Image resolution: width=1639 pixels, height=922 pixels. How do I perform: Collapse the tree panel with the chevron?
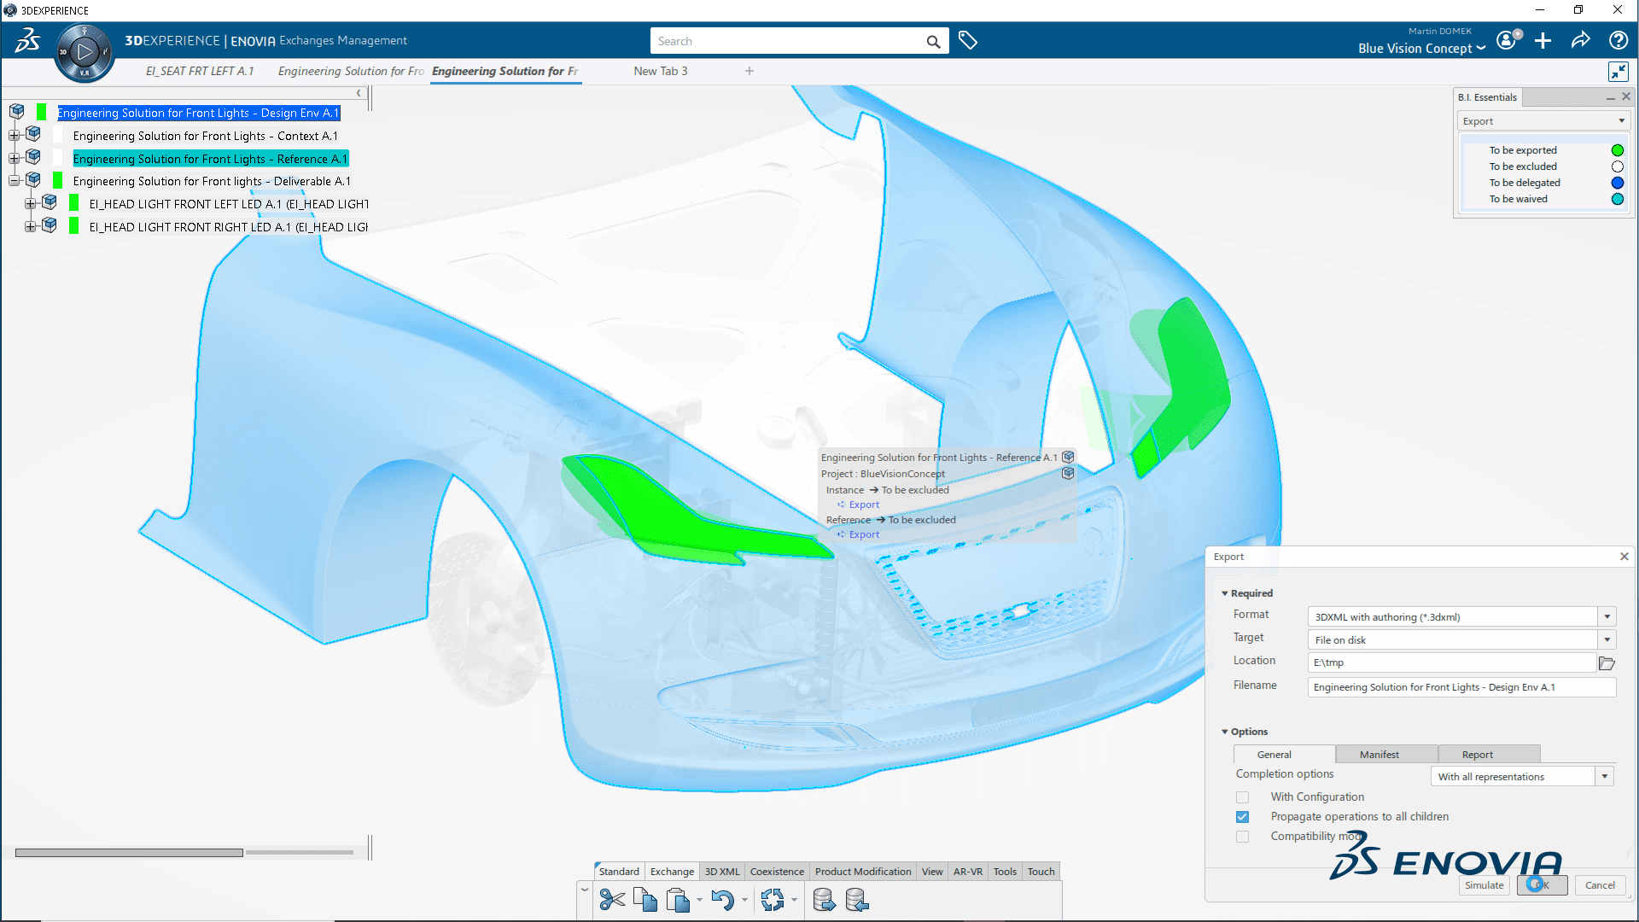pos(359,93)
